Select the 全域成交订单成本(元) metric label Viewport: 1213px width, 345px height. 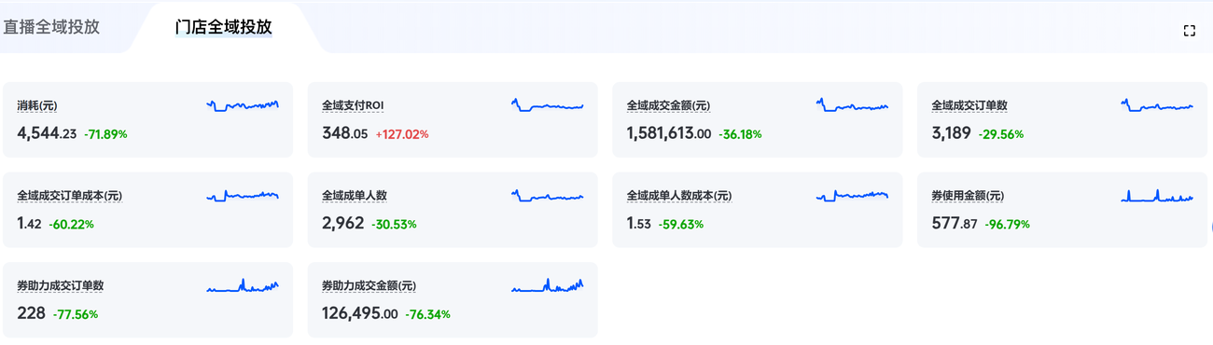click(70, 196)
